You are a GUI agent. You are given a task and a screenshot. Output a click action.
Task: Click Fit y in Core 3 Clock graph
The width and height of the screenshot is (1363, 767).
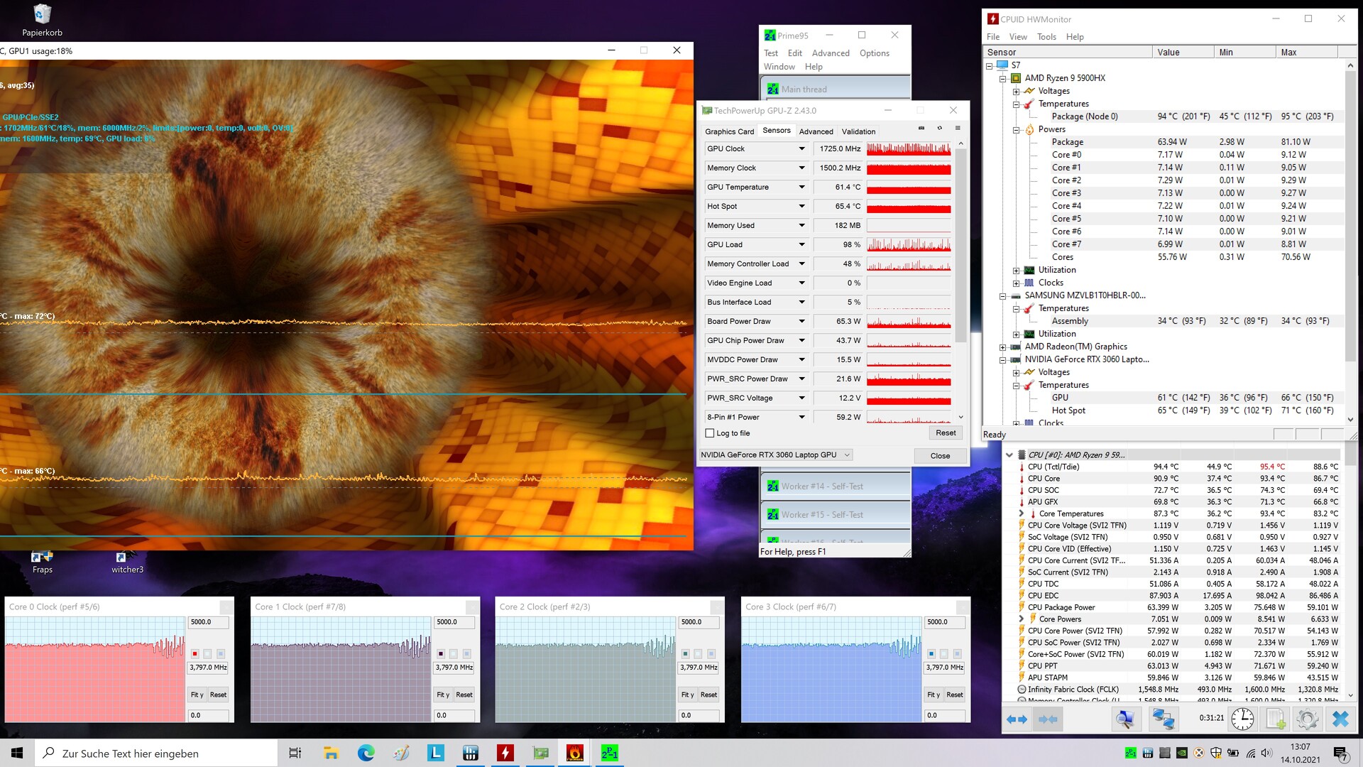click(x=933, y=695)
